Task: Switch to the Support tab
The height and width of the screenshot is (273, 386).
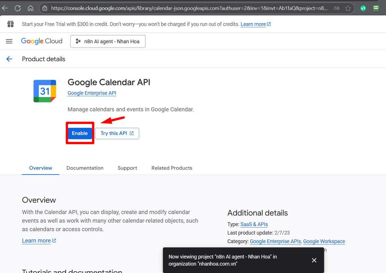Action: [128, 168]
